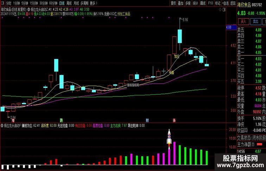
Task: Click the 买入 buy button
Action: coord(243,21)
